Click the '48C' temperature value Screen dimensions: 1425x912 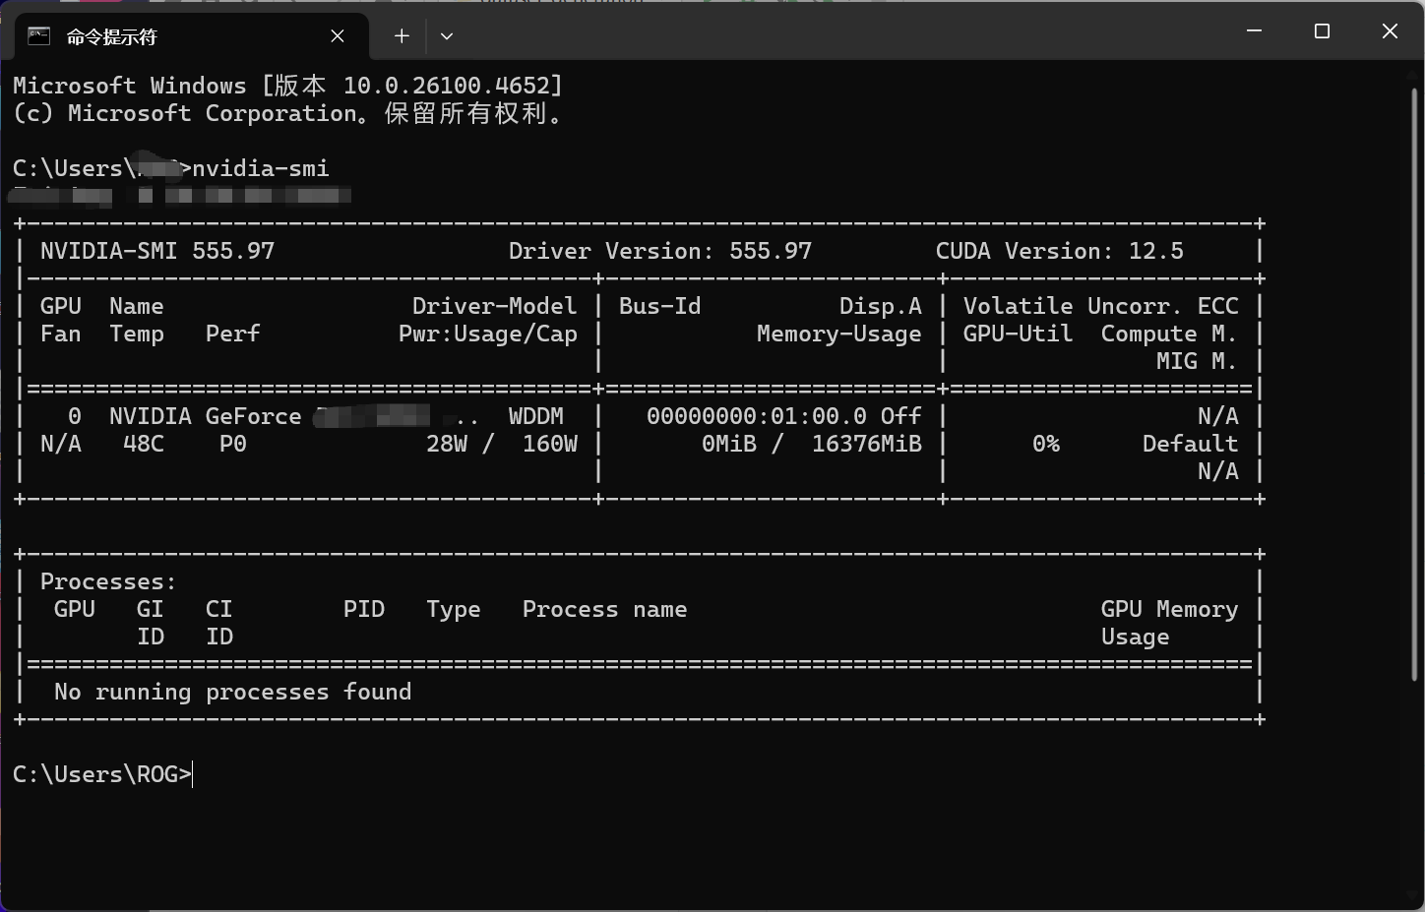[x=144, y=444]
